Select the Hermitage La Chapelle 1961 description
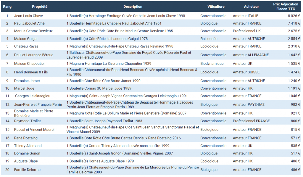 coord(114,23)
